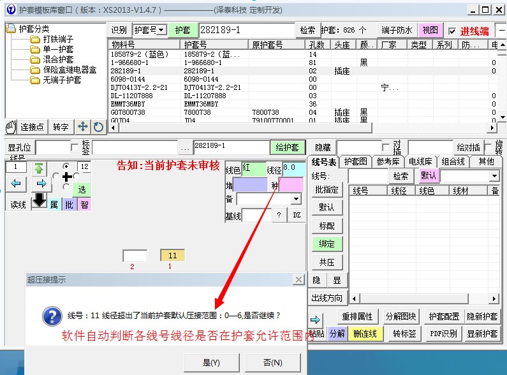
Task: Confirm the dialog with 是(Y)
Action: pyautogui.click(x=211, y=362)
